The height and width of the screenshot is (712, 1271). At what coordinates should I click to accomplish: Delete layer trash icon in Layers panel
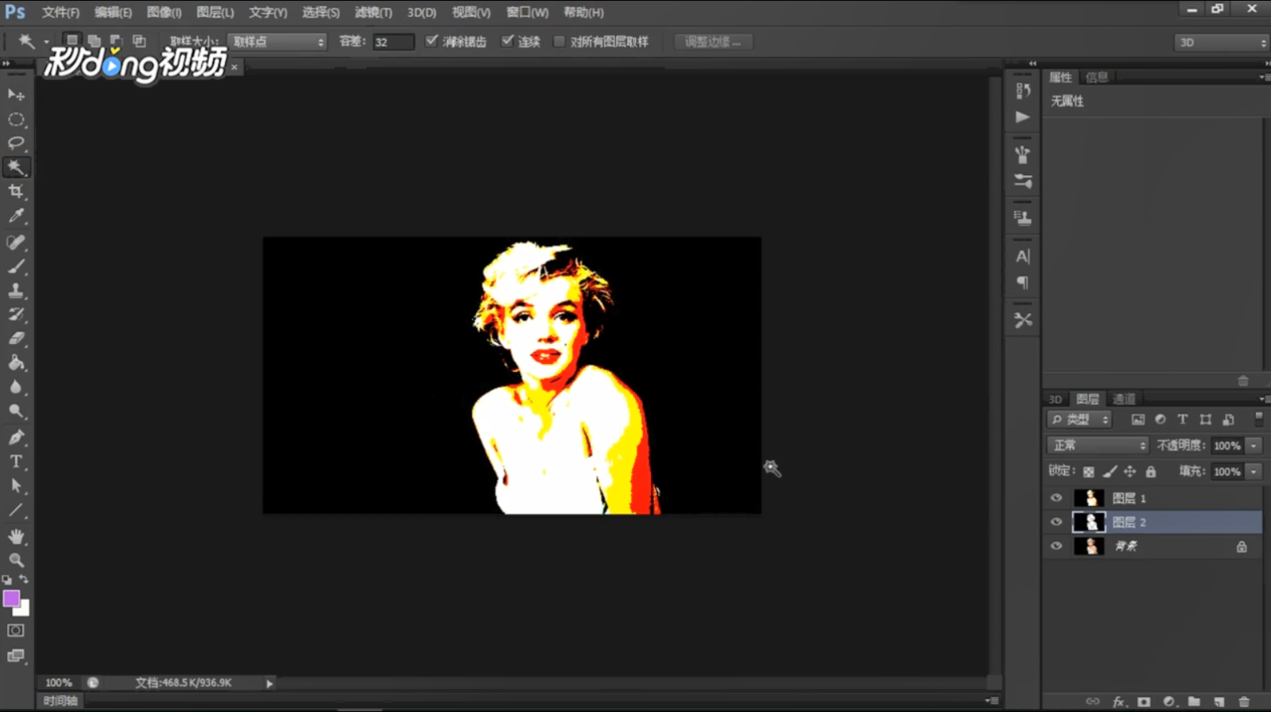[x=1243, y=702]
